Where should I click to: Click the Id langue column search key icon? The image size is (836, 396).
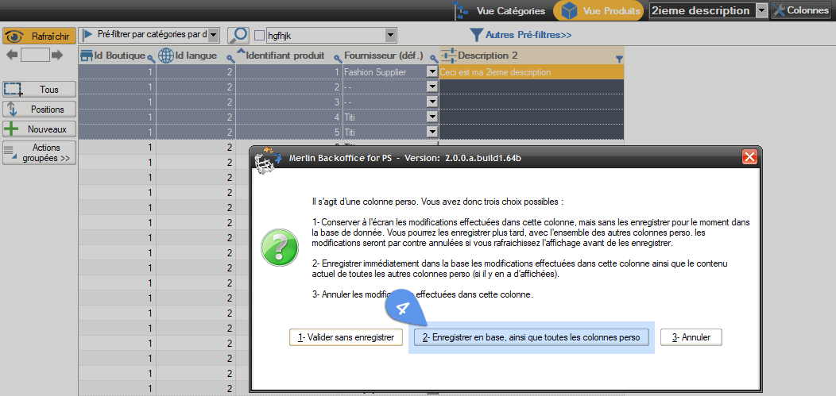pyautogui.click(x=230, y=59)
